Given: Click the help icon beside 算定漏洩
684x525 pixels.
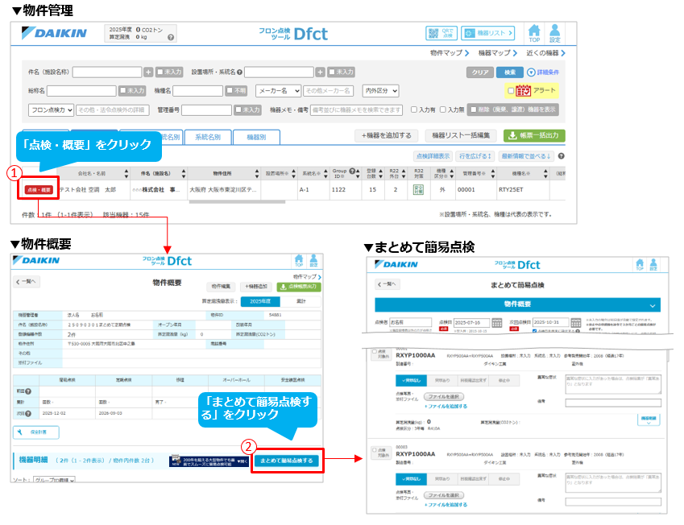Looking at the screenshot, I should 170,37.
